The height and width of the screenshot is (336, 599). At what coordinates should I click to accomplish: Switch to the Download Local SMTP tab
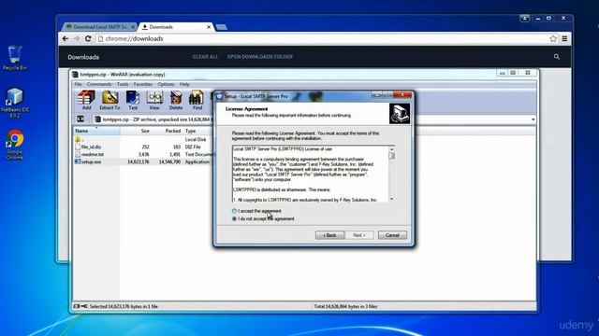99,27
